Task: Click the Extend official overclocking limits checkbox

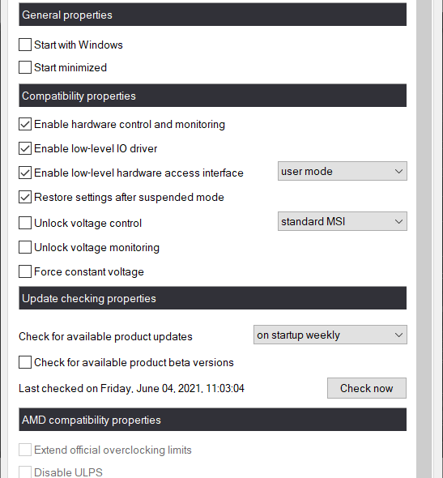Action: [25, 450]
